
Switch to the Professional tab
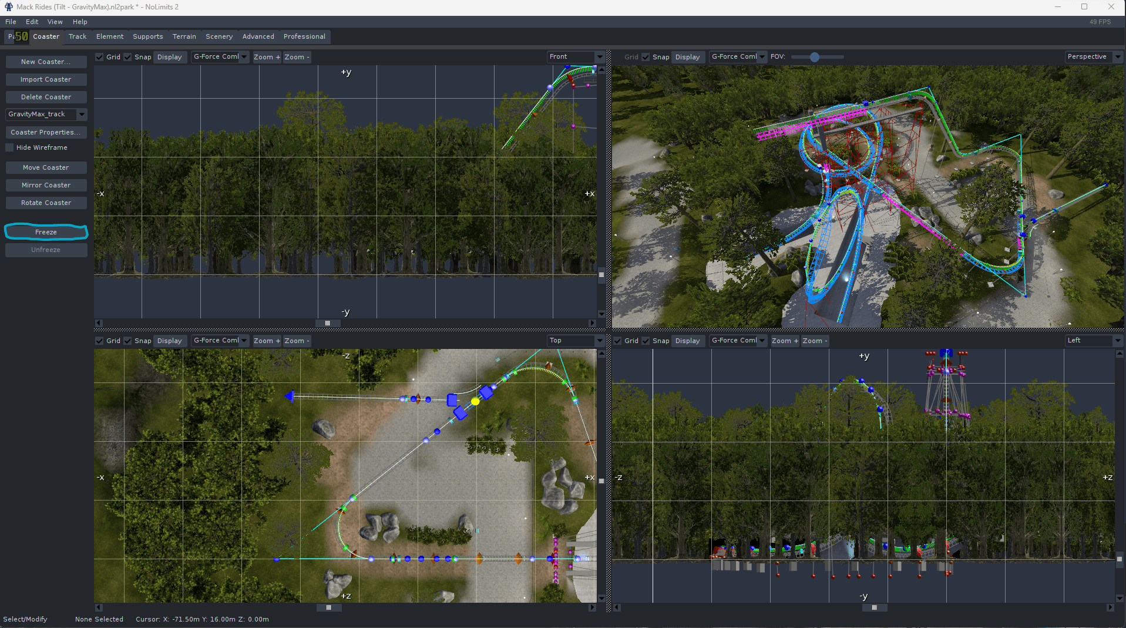(304, 36)
